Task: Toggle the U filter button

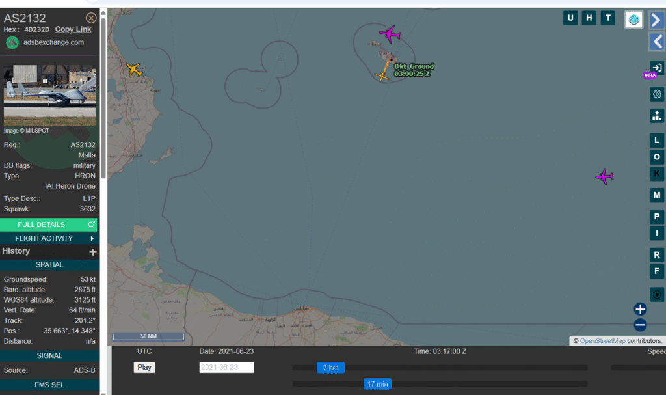Action: pyautogui.click(x=570, y=18)
